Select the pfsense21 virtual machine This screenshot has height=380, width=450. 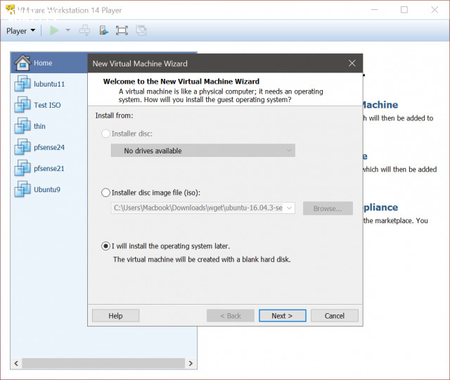click(x=49, y=168)
